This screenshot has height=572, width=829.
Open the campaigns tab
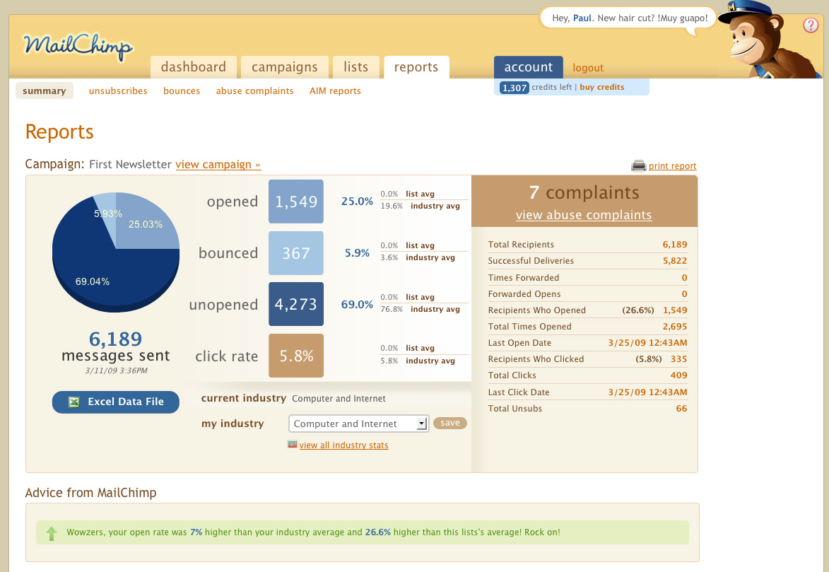point(285,67)
